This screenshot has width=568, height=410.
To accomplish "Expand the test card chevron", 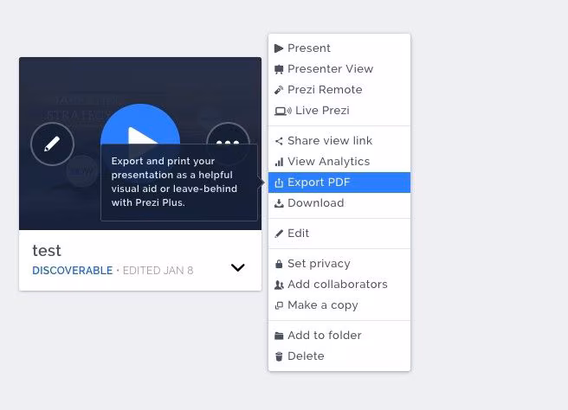I will (238, 268).
